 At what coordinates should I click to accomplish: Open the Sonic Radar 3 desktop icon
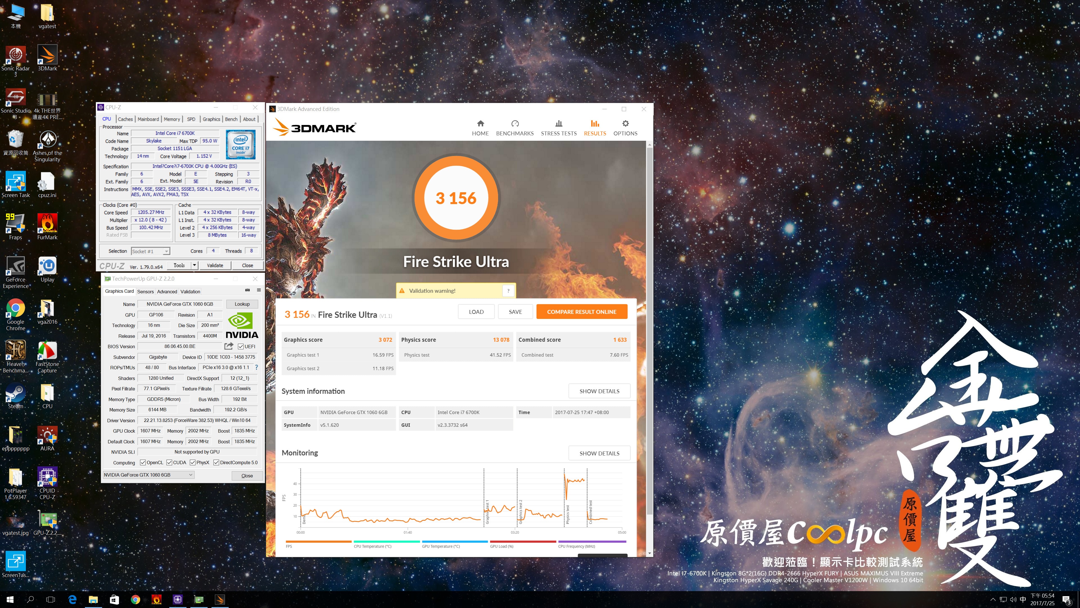click(15, 61)
